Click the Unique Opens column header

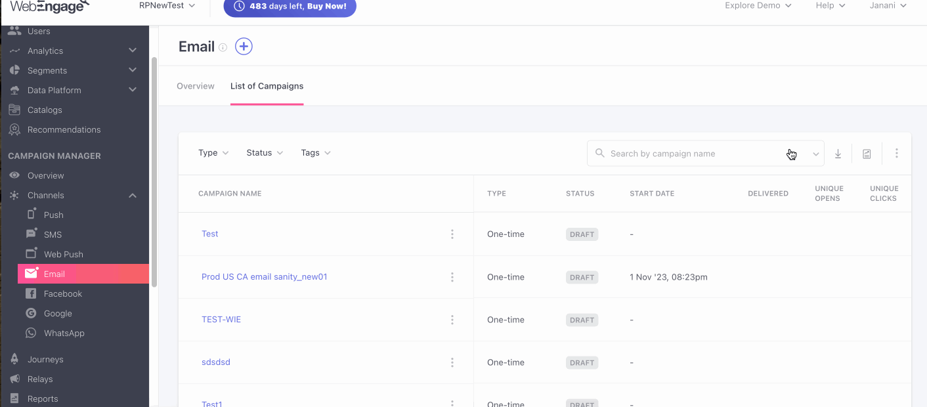pyautogui.click(x=829, y=194)
